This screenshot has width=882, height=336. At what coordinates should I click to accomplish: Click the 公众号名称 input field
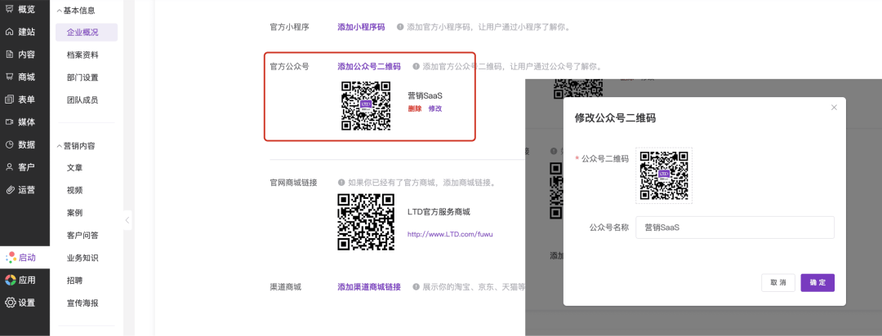(x=735, y=228)
